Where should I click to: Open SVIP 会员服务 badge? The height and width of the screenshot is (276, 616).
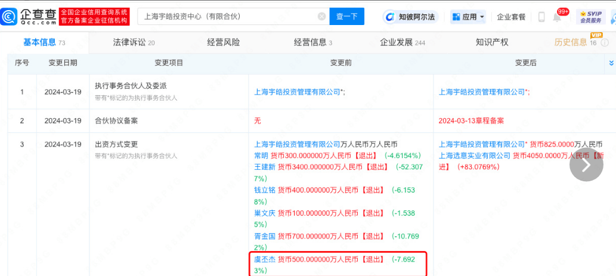[x=591, y=17]
